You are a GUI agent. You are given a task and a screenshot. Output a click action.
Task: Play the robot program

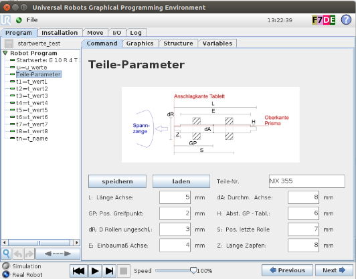[x=95, y=271]
